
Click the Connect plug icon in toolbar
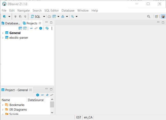pyautogui.click(x=16, y=17)
